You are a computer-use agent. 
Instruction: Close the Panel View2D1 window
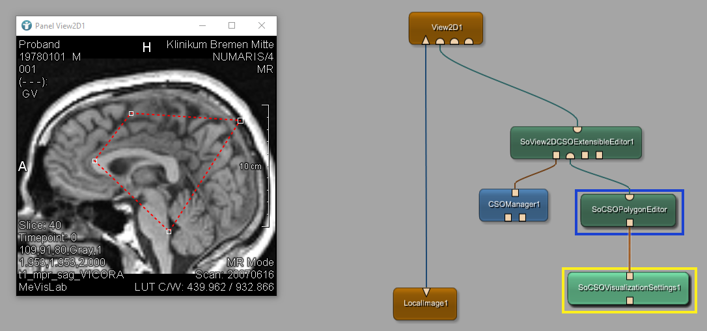pos(262,26)
